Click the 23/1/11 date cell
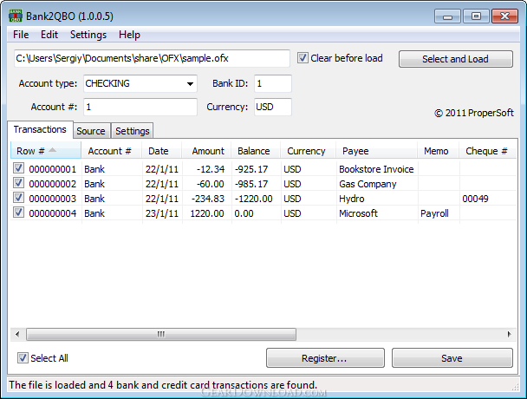This screenshot has width=527, height=399. (x=162, y=213)
